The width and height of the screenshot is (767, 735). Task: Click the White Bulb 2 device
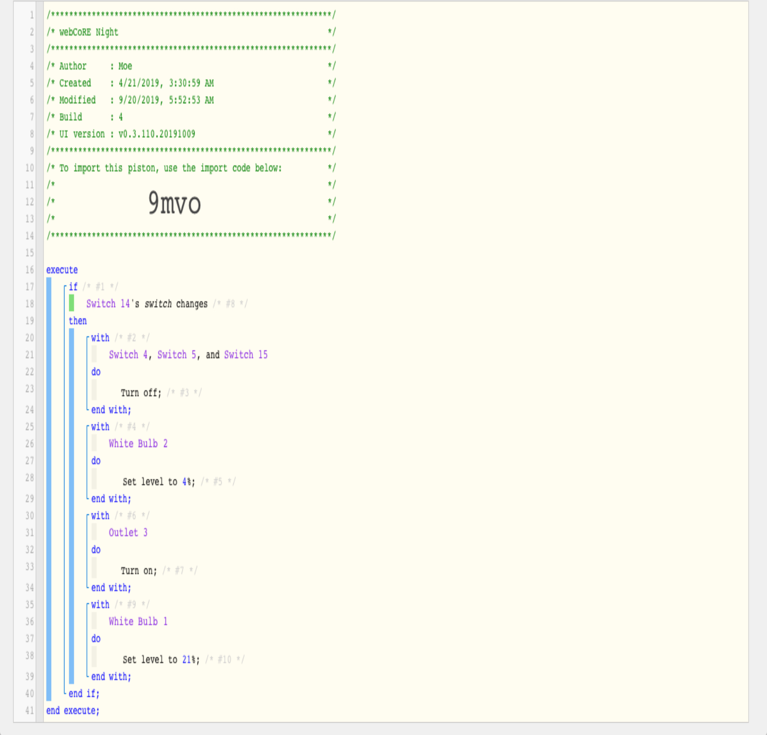tap(138, 444)
